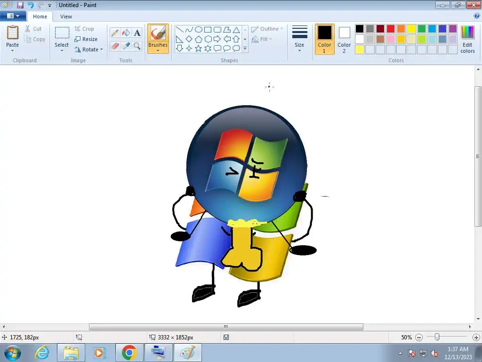Choose the Right arrow shape
Screen dimensions: 482x362
pos(217,39)
